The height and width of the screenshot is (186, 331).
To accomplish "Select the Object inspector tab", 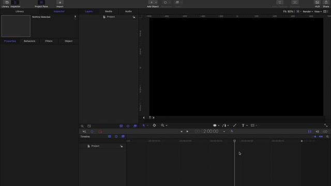I will [69, 41].
